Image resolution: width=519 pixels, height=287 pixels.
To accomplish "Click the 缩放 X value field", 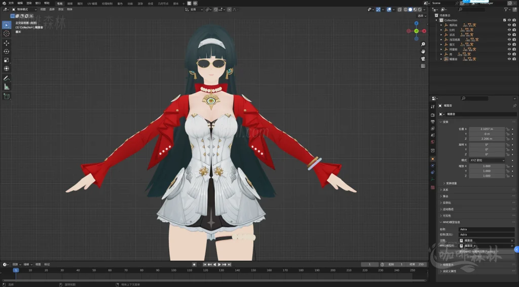I will tap(487, 167).
